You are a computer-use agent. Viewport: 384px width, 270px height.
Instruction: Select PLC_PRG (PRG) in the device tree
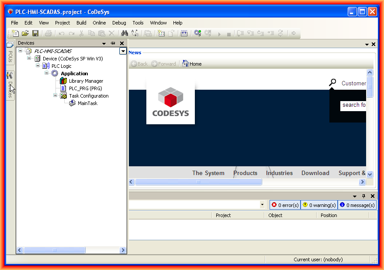click(85, 88)
